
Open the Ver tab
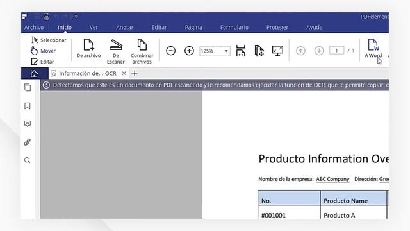point(94,27)
